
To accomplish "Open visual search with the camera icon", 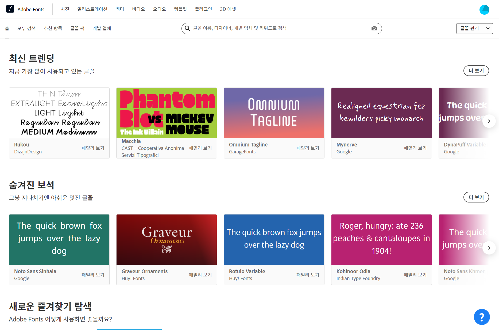I will (x=374, y=28).
